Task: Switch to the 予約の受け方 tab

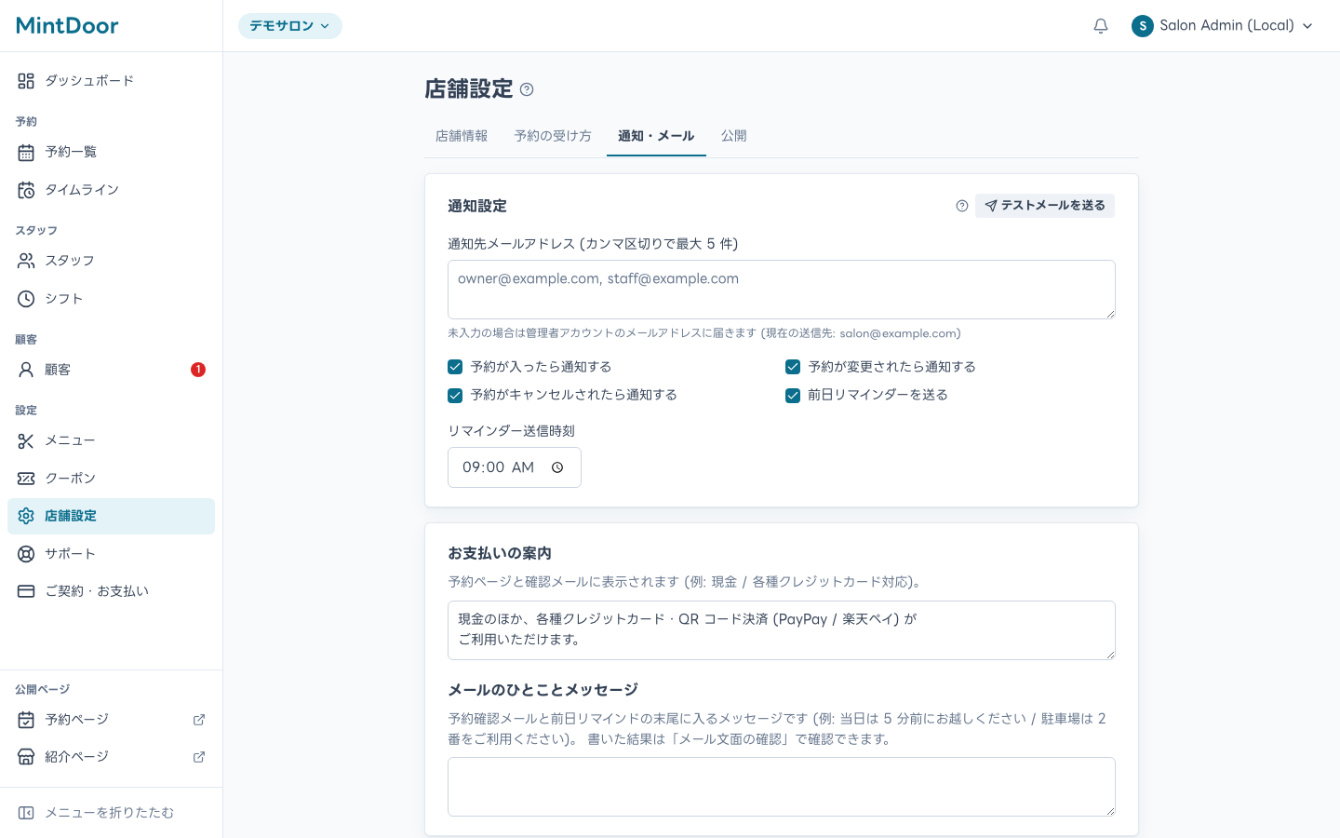Action: pyautogui.click(x=553, y=136)
